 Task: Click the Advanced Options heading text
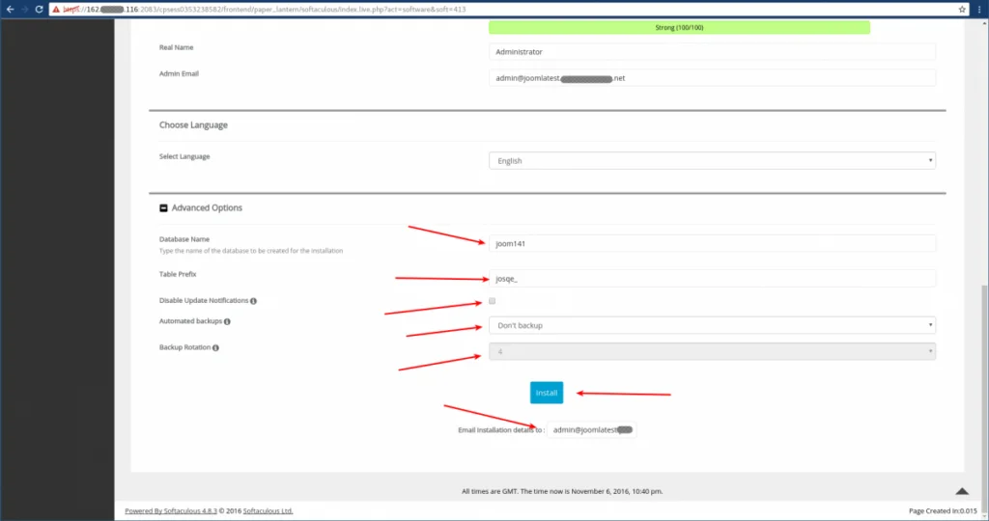pos(207,207)
